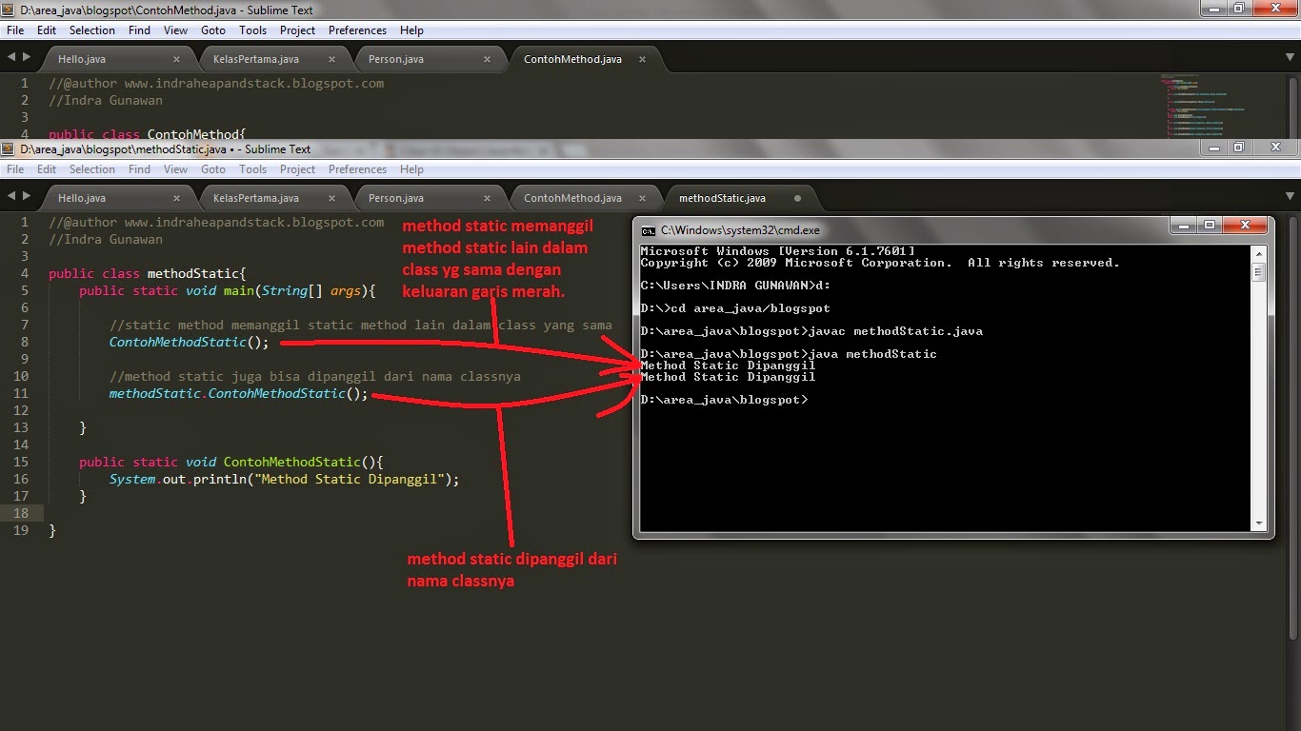Image resolution: width=1301 pixels, height=731 pixels.
Task: Maximize the front Sublime Text window
Action: 1239,147
